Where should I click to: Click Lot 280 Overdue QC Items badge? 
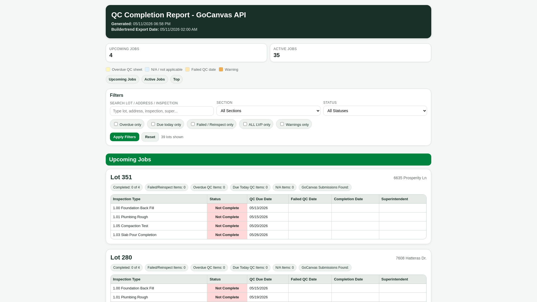coord(209,268)
